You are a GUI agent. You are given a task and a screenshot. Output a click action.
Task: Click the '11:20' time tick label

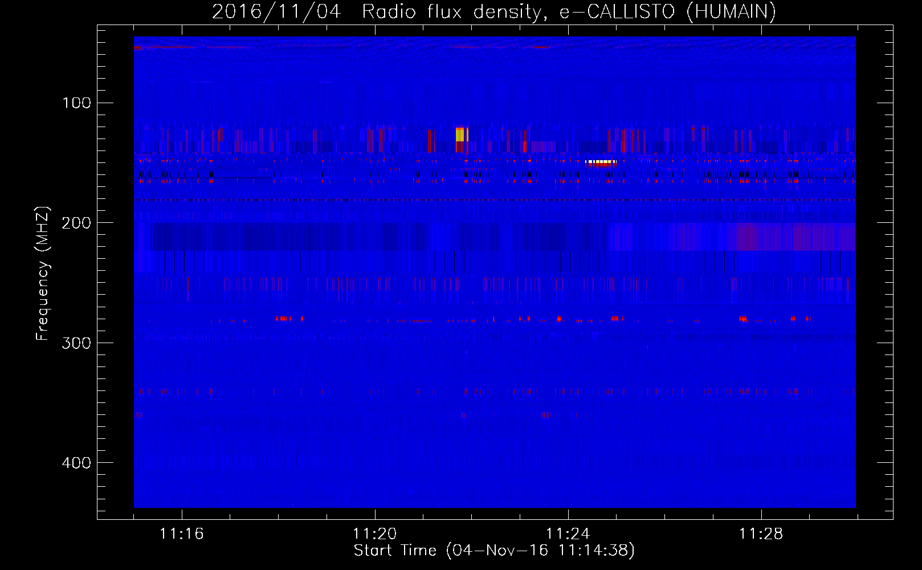375,534
